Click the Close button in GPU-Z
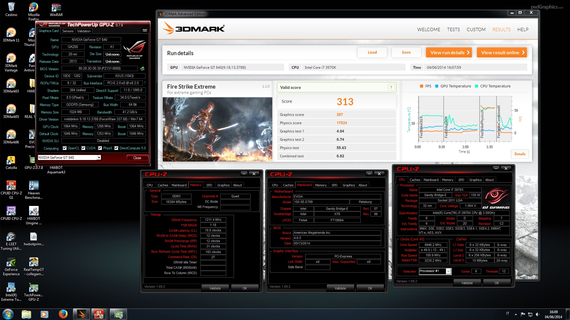Viewport: 570px width, 320px height. point(137,158)
